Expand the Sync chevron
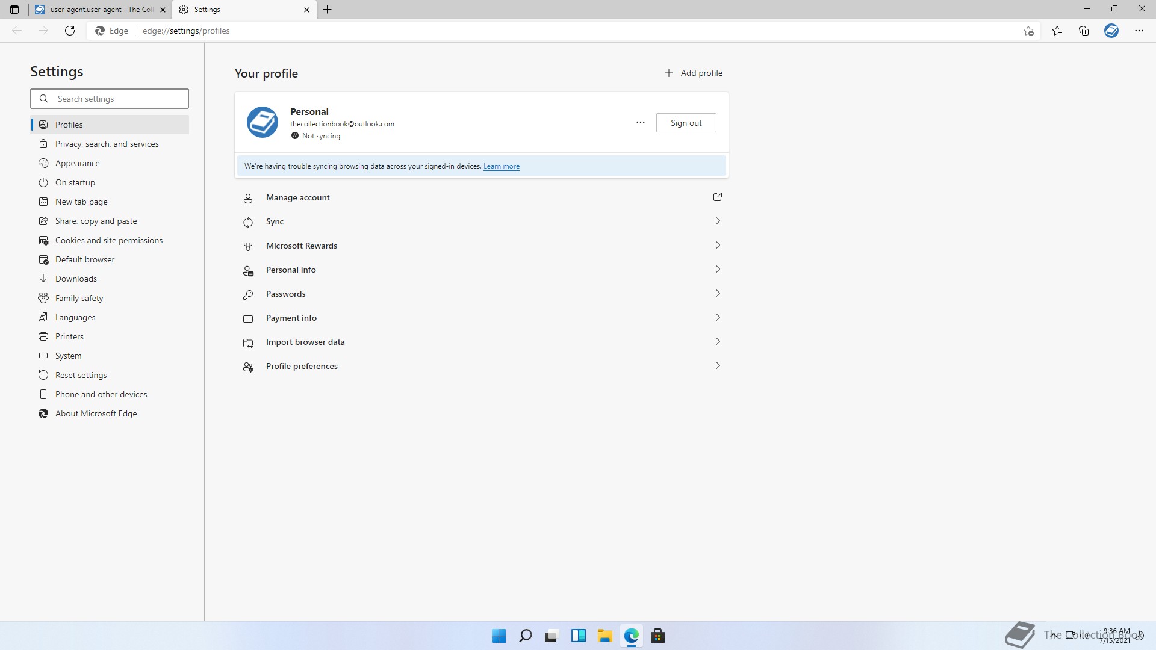This screenshot has width=1156, height=650. click(718, 221)
